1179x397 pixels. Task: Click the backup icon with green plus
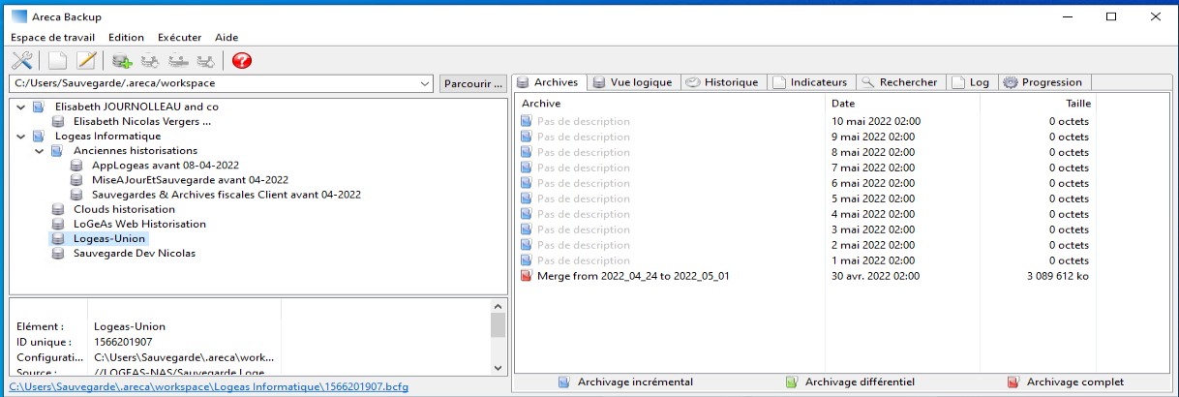coord(122,61)
